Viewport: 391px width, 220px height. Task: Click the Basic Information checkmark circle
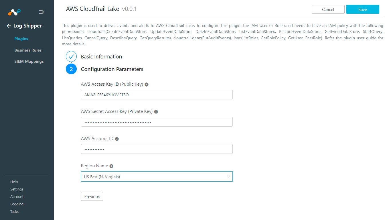(71, 56)
